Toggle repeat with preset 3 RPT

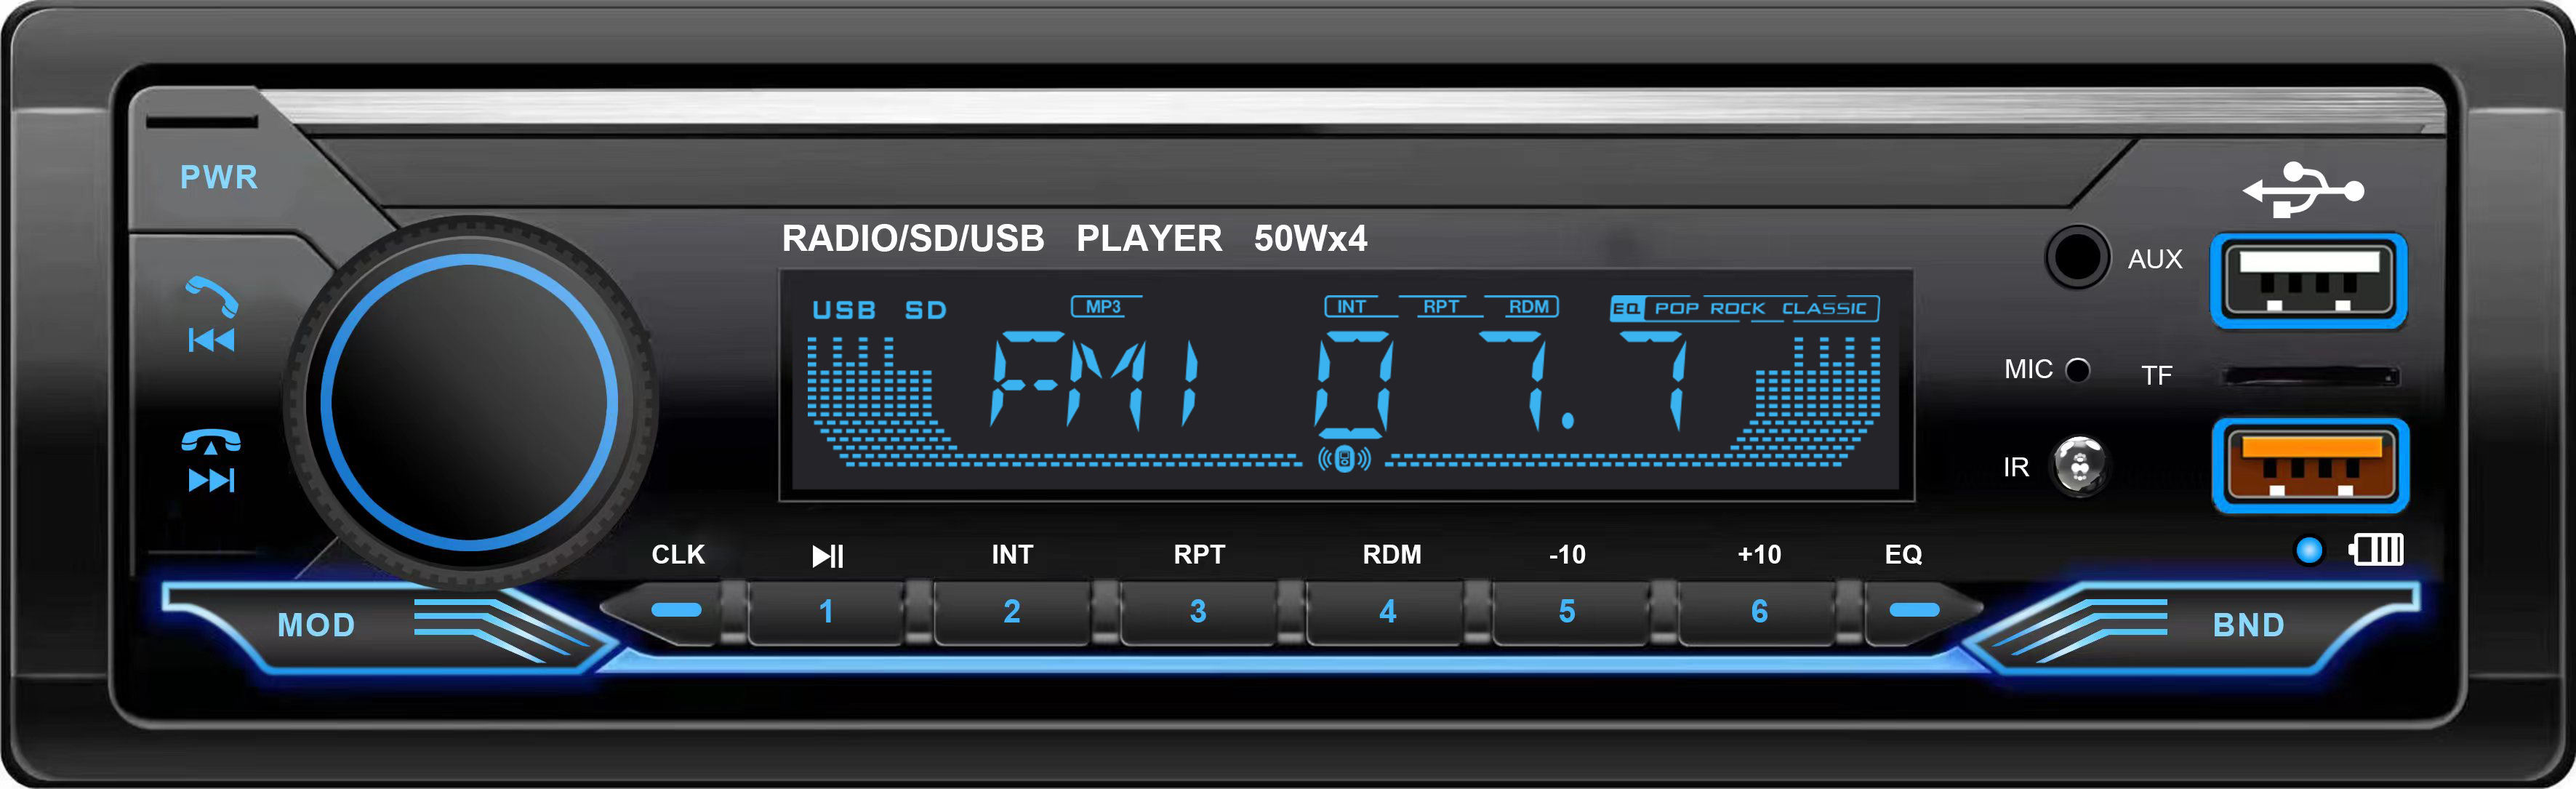[1198, 611]
